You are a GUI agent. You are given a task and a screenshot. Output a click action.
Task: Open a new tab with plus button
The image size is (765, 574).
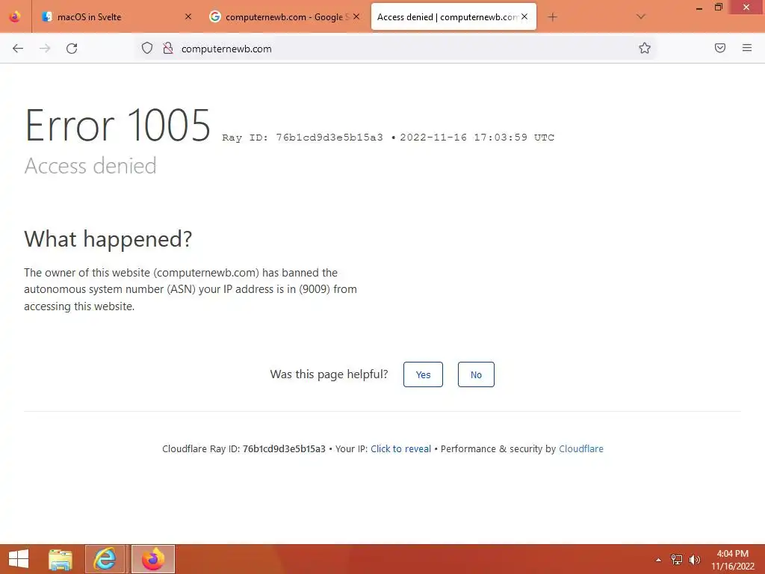point(552,17)
